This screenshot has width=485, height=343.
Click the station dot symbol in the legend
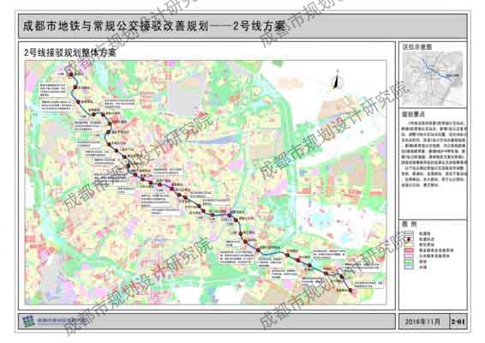(409, 239)
